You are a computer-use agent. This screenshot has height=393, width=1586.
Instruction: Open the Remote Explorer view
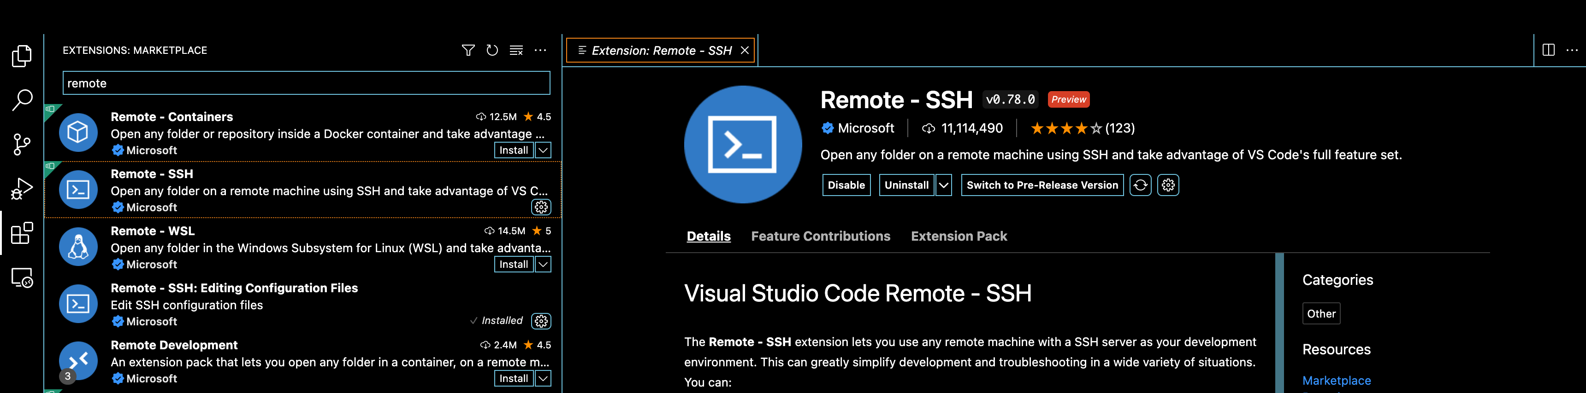coord(22,277)
